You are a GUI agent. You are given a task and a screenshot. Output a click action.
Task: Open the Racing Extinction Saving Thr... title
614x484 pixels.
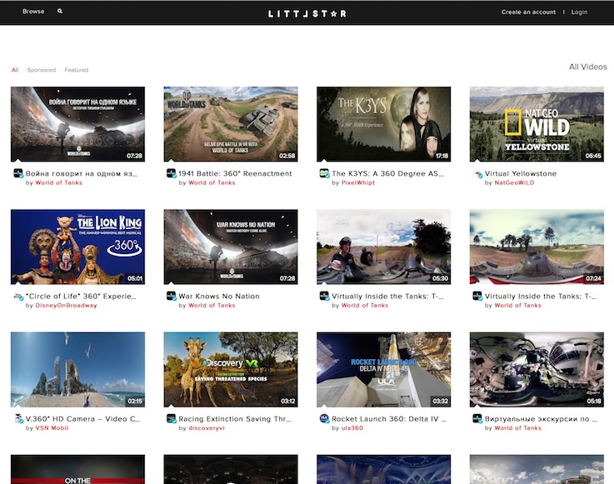point(235,419)
